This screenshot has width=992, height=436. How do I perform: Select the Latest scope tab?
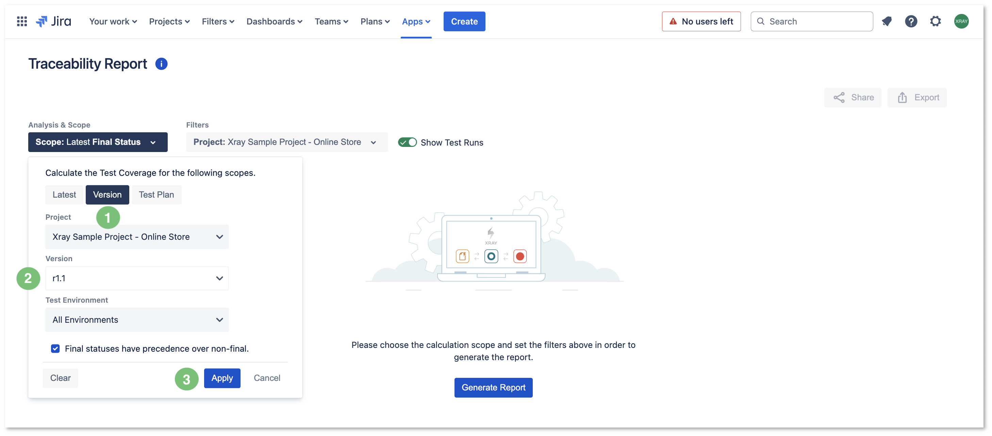[x=64, y=195]
